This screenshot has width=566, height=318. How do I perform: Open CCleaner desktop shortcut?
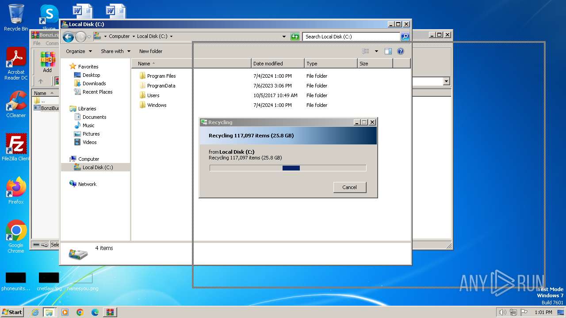(x=16, y=104)
